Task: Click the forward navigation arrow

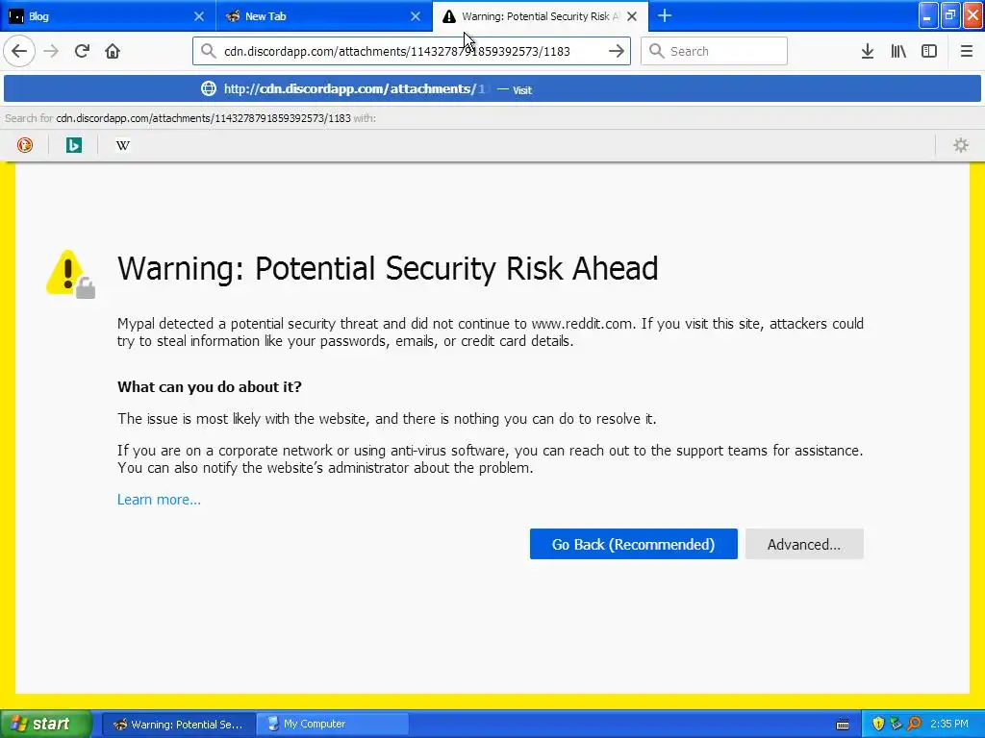Action: tap(51, 51)
